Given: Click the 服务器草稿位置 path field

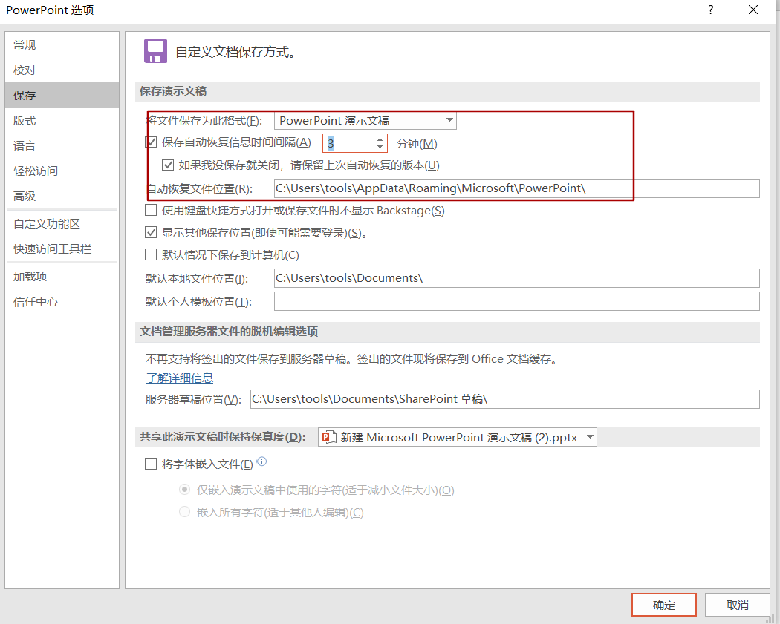Looking at the screenshot, I should tap(505, 399).
